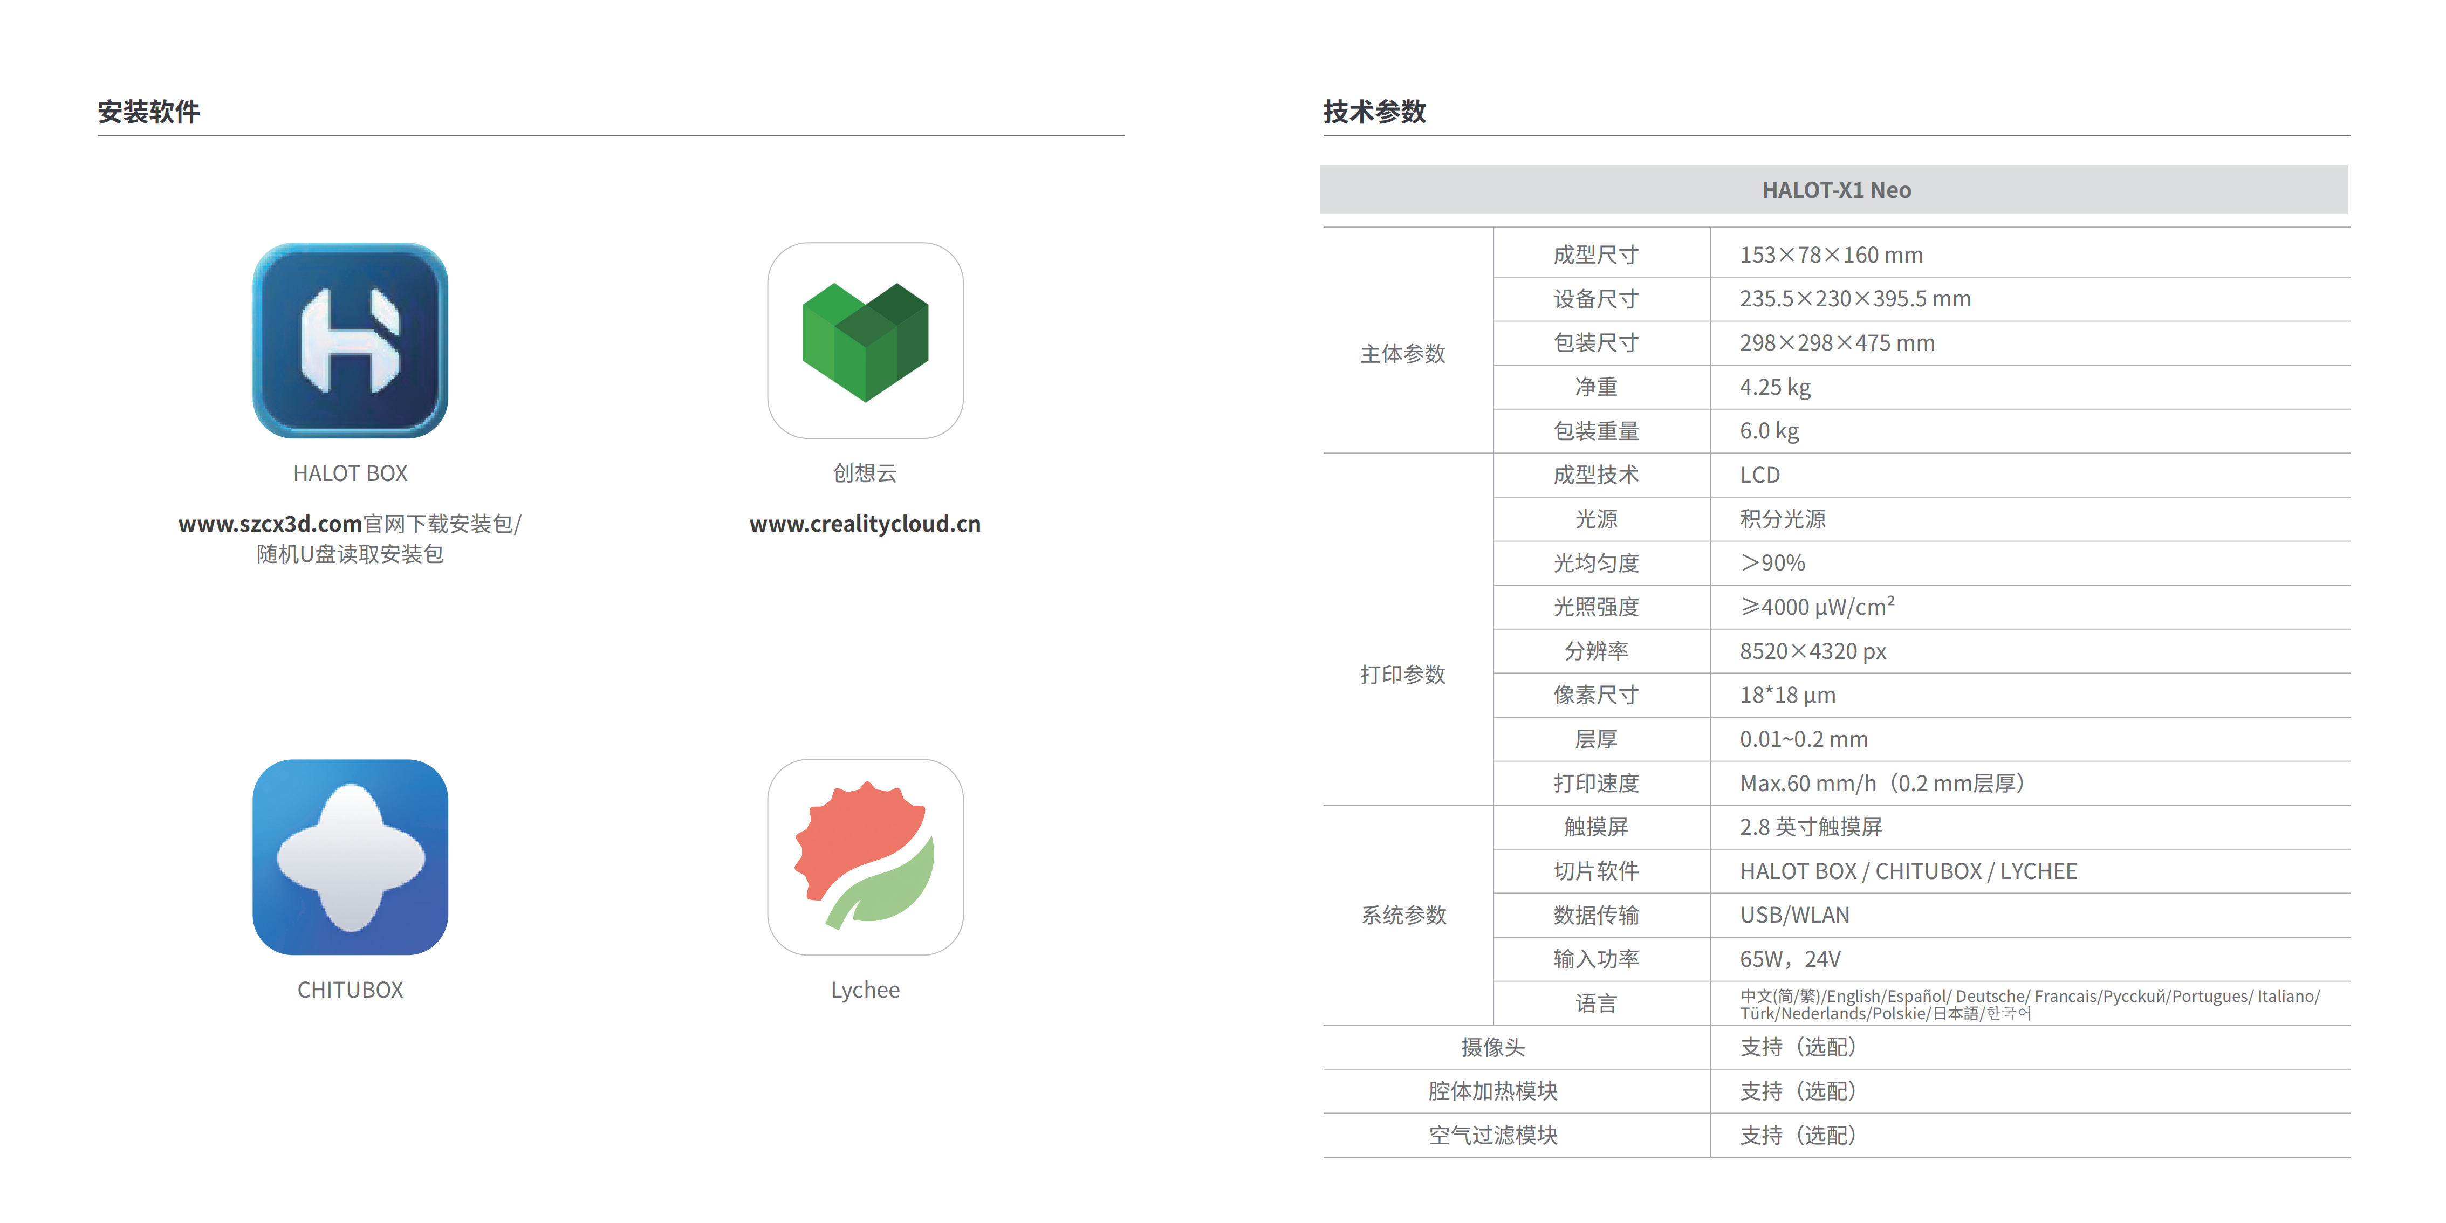Click the 2.8 英寸触摸屏 value

click(x=1811, y=827)
